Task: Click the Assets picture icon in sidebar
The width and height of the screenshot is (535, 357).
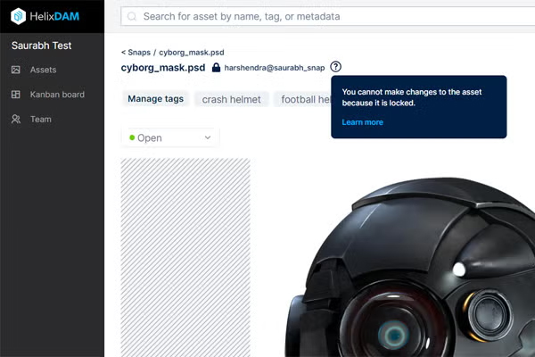Action: click(x=16, y=70)
